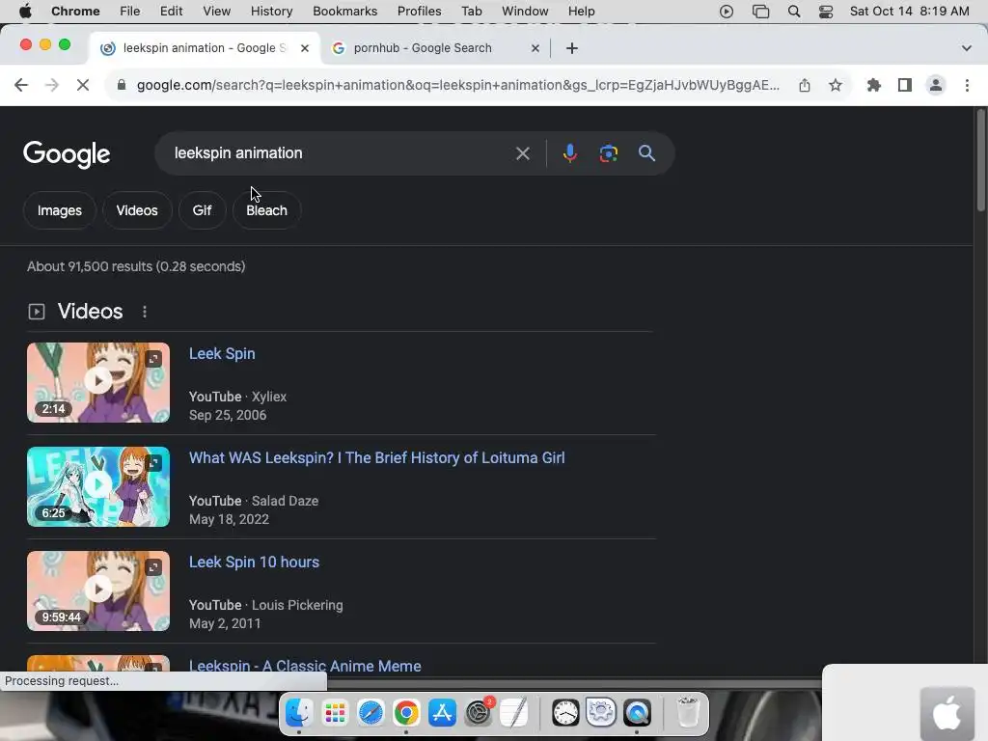Expand the tab search dropdown arrow
This screenshot has height=741, width=988.
[x=966, y=48]
